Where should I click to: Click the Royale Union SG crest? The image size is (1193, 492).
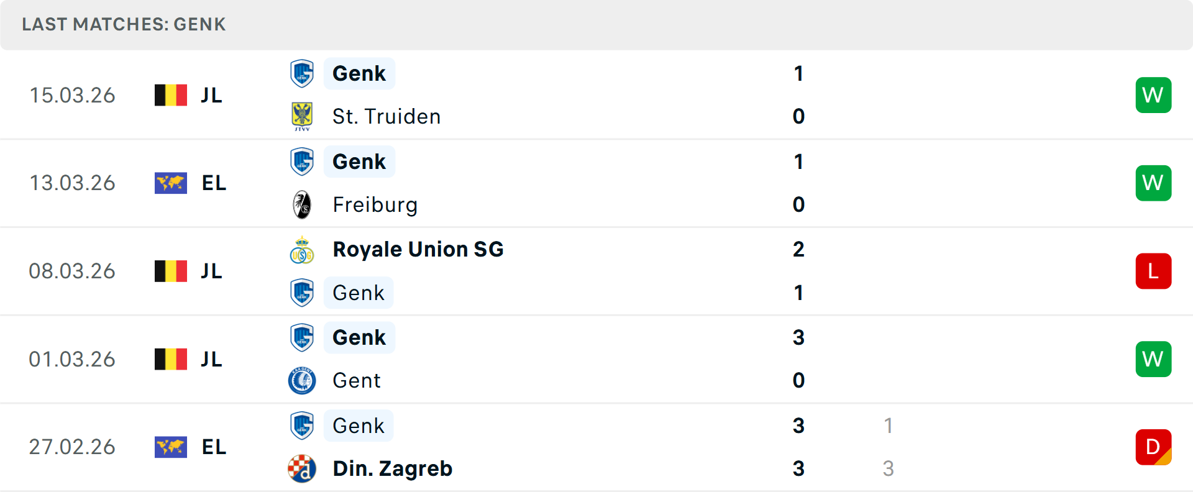point(302,250)
